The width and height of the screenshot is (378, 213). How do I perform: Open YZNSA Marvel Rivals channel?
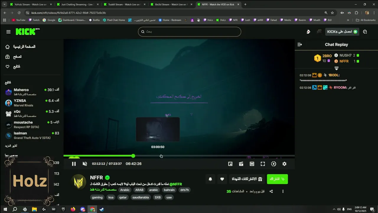pos(32,103)
